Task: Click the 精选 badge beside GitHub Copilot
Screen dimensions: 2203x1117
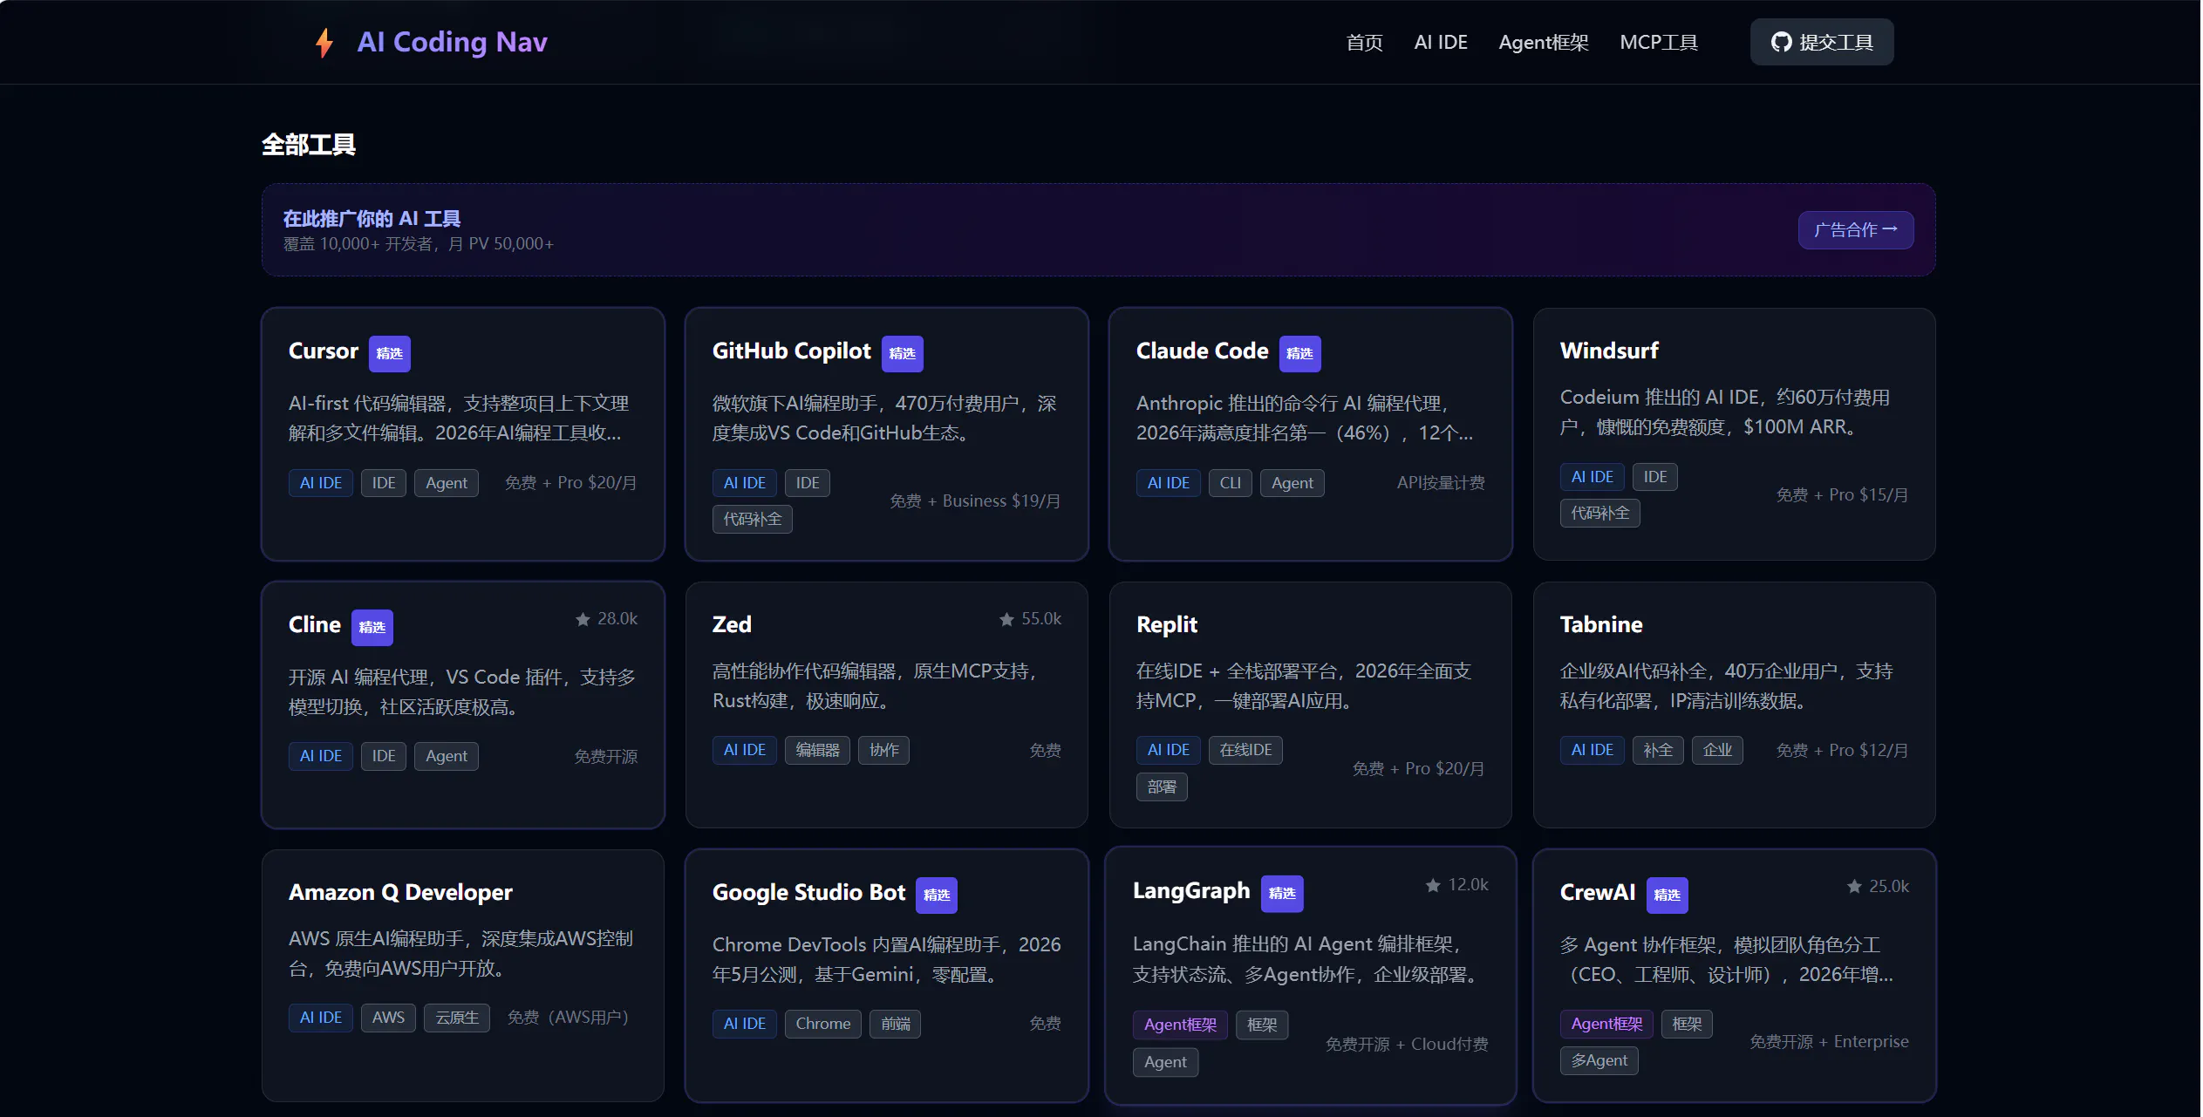Action: tap(903, 353)
